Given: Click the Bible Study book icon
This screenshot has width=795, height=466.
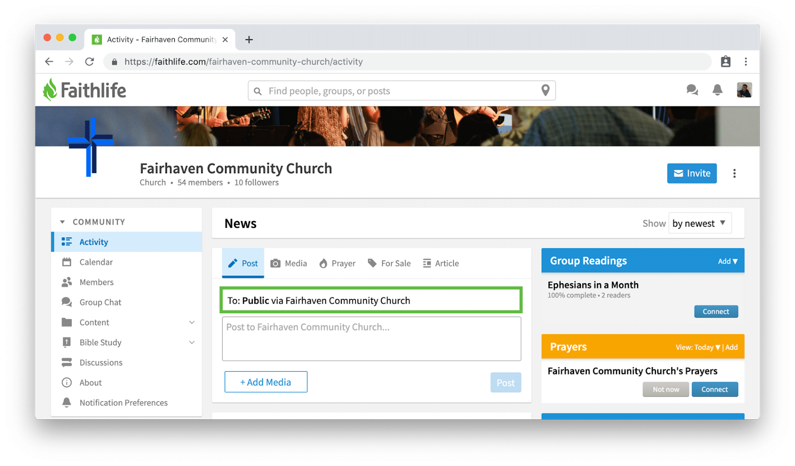Looking at the screenshot, I should pos(67,342).
